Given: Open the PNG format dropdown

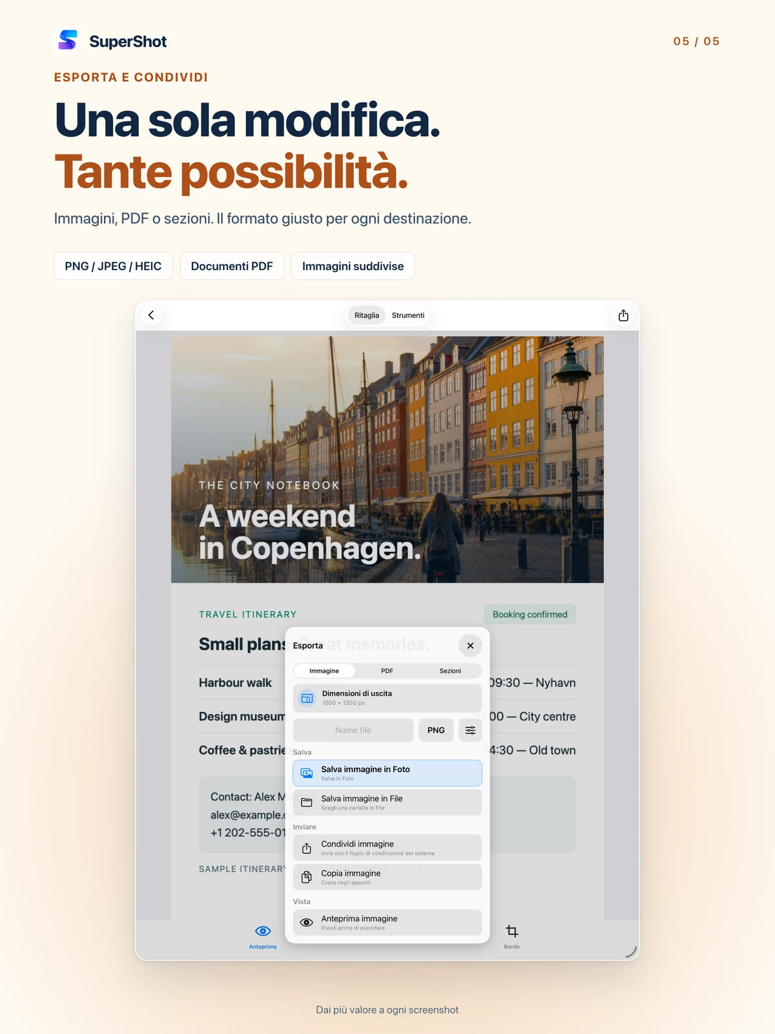Looking at the screenshot, I should pos(436,730).
